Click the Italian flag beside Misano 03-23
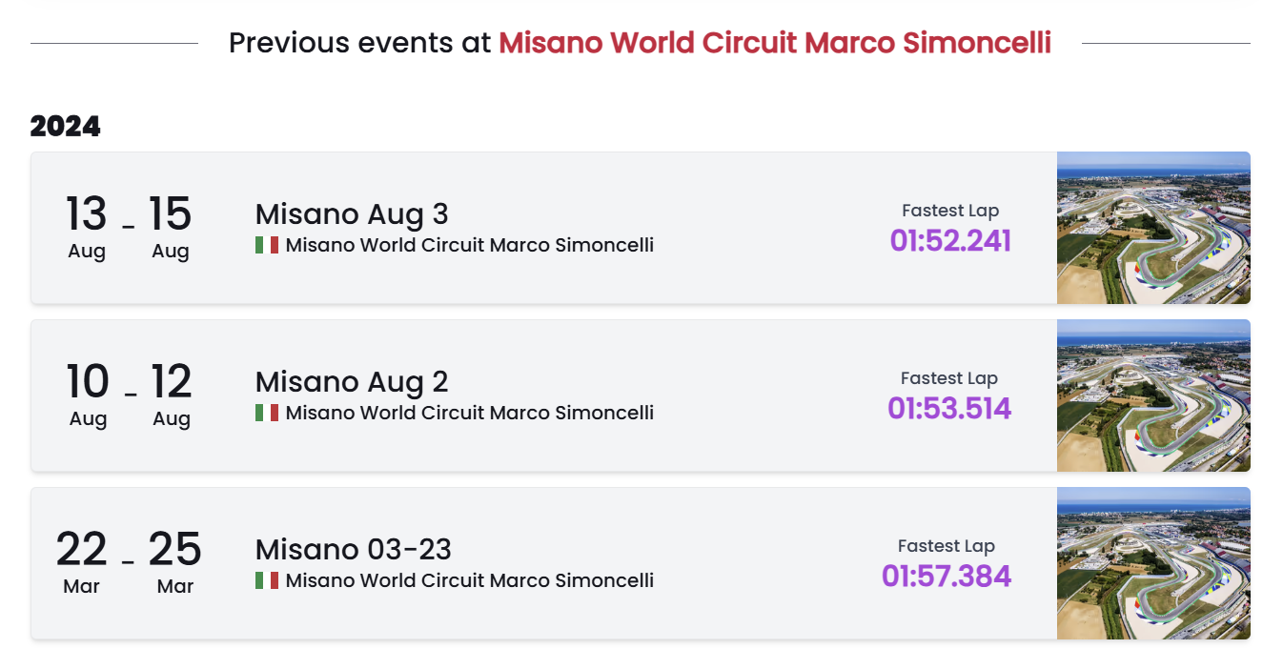Image resolution: width=1283 pixels, height=669 pixels. (x=267, y=580)
